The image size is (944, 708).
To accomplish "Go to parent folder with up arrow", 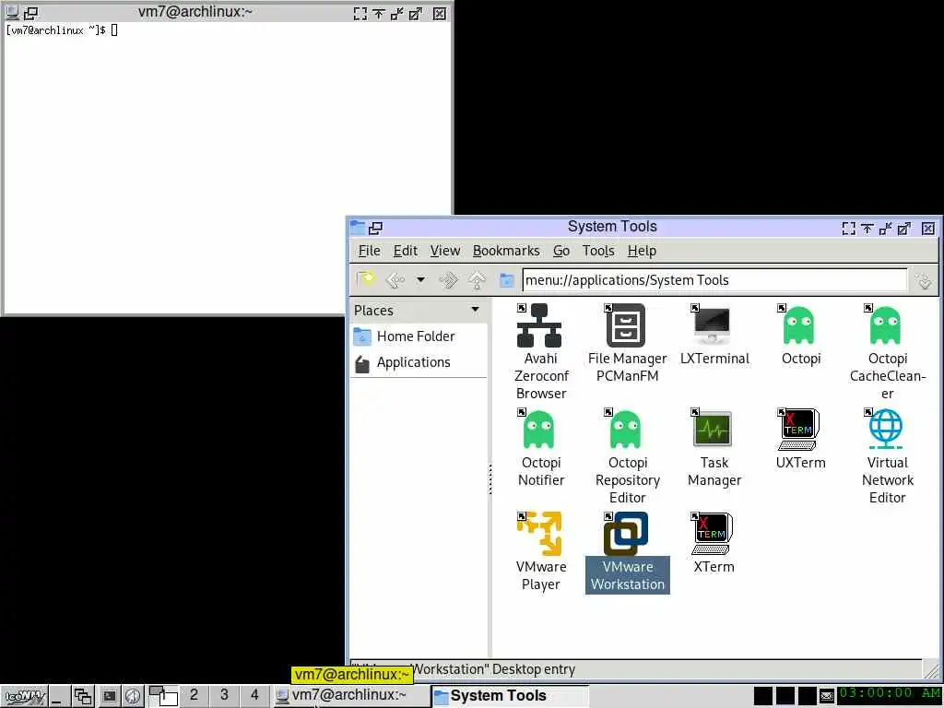I will click(x=477, y=280).
